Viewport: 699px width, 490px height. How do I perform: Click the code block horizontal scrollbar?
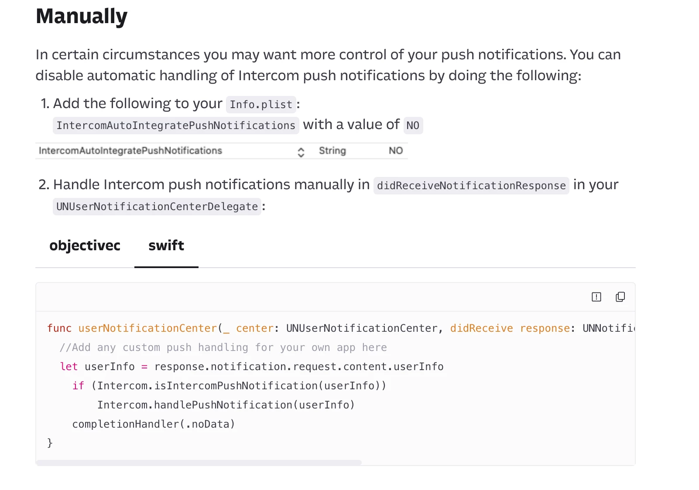tap(199, 463)
